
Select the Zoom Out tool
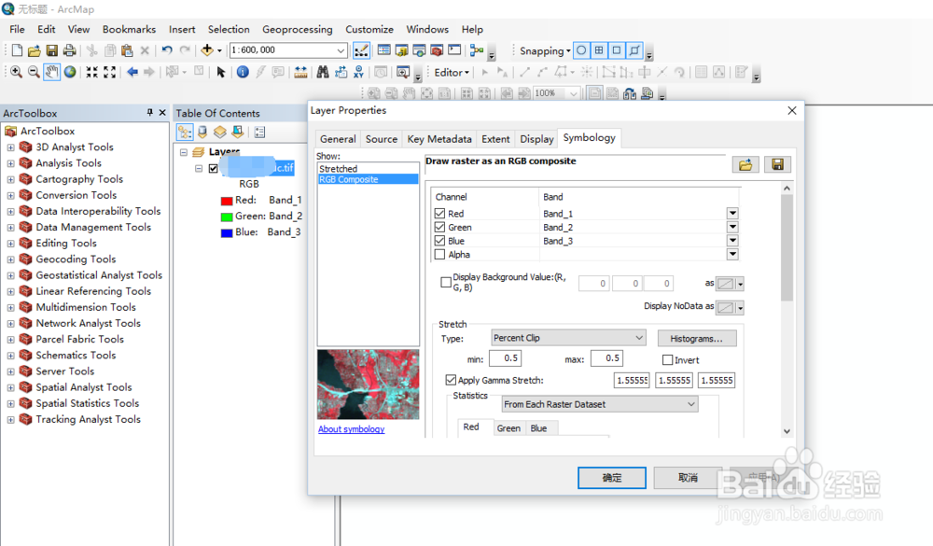[x=34, y=72]
